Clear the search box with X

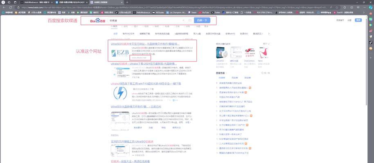[x=183, y=20]
